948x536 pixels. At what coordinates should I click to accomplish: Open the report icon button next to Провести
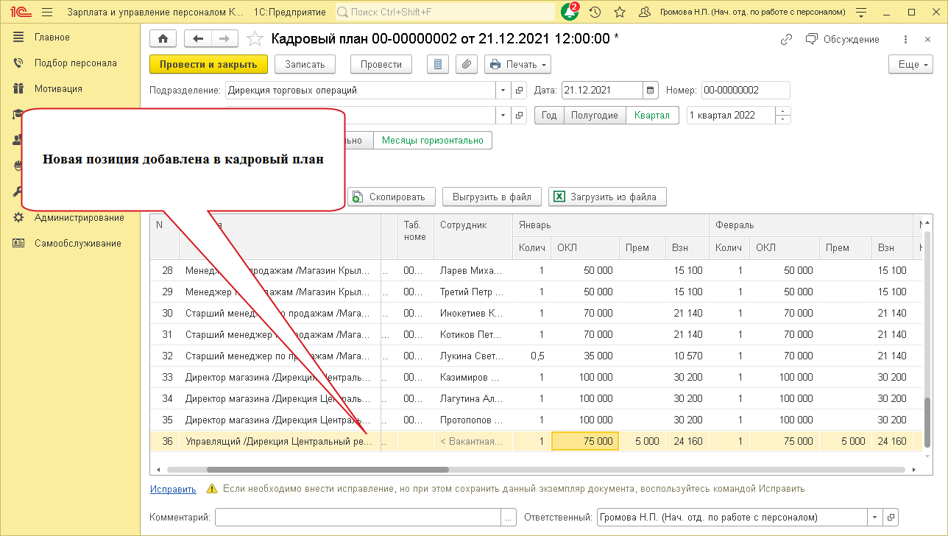coord(438,65)
